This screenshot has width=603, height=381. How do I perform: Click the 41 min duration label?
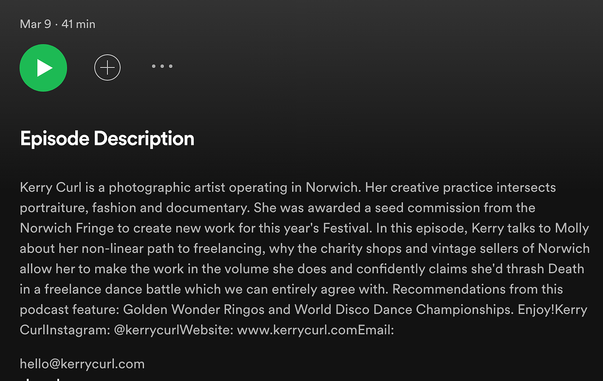point(79,24)
